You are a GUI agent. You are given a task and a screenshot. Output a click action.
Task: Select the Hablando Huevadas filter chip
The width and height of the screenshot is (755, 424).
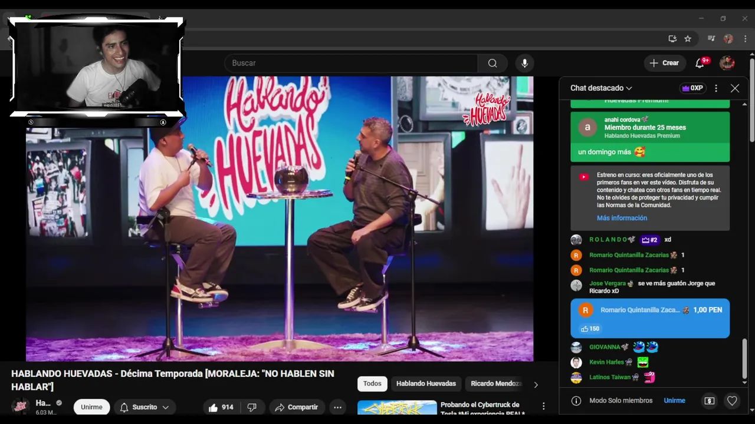coord(426,383)
